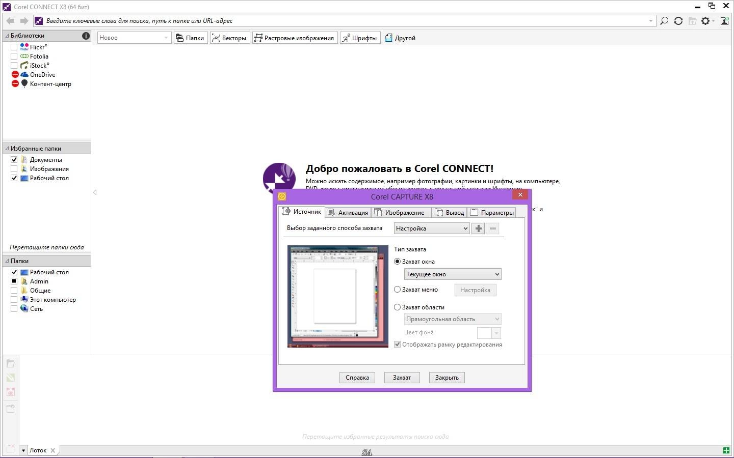Open the tray list dropdown arrow
734x458 pixels.
(23, 451)
